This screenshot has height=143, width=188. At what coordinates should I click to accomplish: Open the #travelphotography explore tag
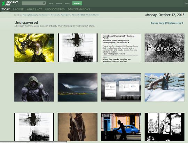pyautogui.click(x=30, y=15)
